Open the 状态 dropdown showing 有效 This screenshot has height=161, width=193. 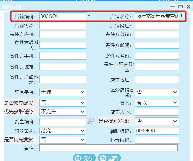pyautogui.click(x=157, y=102)
